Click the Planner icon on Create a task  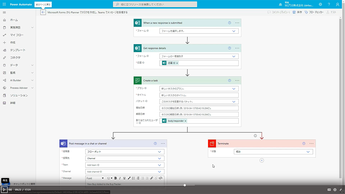coord(138,80)
